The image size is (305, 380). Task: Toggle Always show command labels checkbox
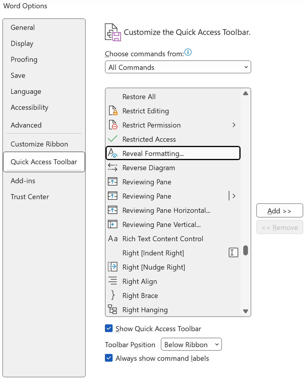click(x=109, y=358)
